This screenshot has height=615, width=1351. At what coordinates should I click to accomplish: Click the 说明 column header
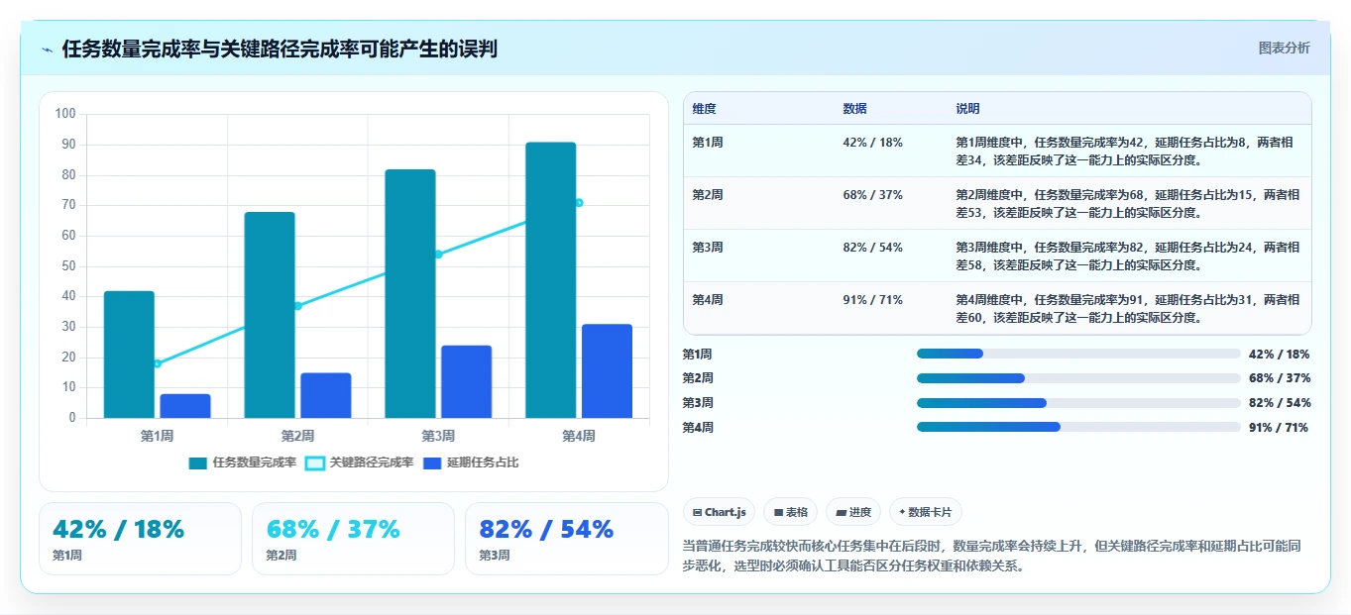coord(967,109)
